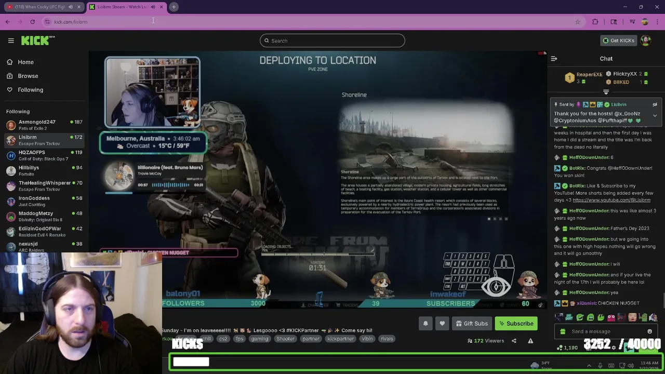Image resolution: width=665 pixels, height=374 pixels.
Task: Select the cs2 tag
Action: (223, 339)
